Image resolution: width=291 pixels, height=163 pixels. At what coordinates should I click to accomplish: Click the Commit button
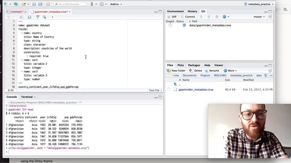point(188,17)
